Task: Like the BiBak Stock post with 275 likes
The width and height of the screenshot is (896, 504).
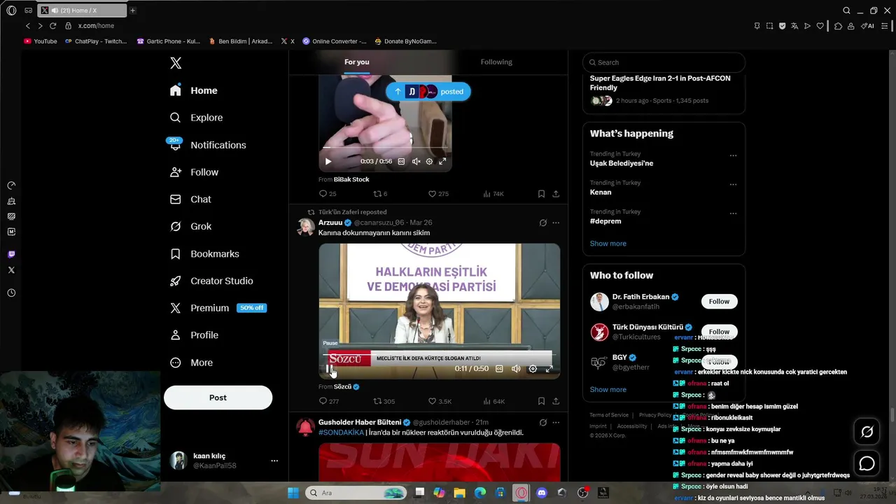Action: (438, 194)
